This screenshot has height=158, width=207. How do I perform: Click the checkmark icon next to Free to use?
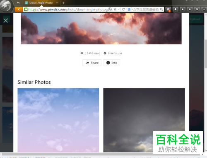[x=105, y=53]
